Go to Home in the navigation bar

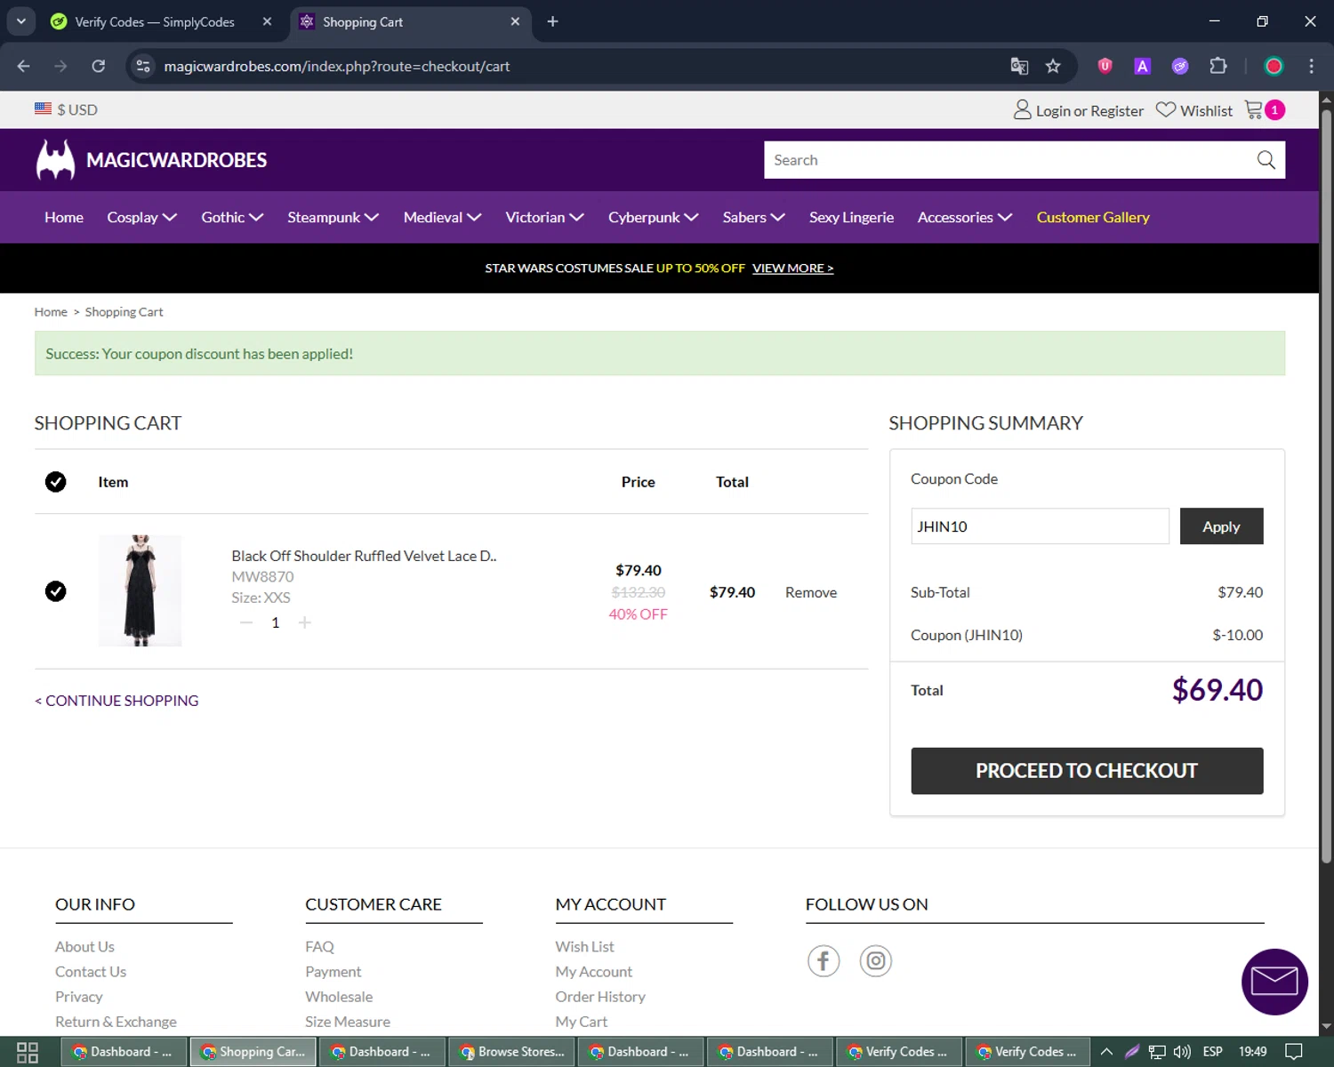click(x=64, y=217)
